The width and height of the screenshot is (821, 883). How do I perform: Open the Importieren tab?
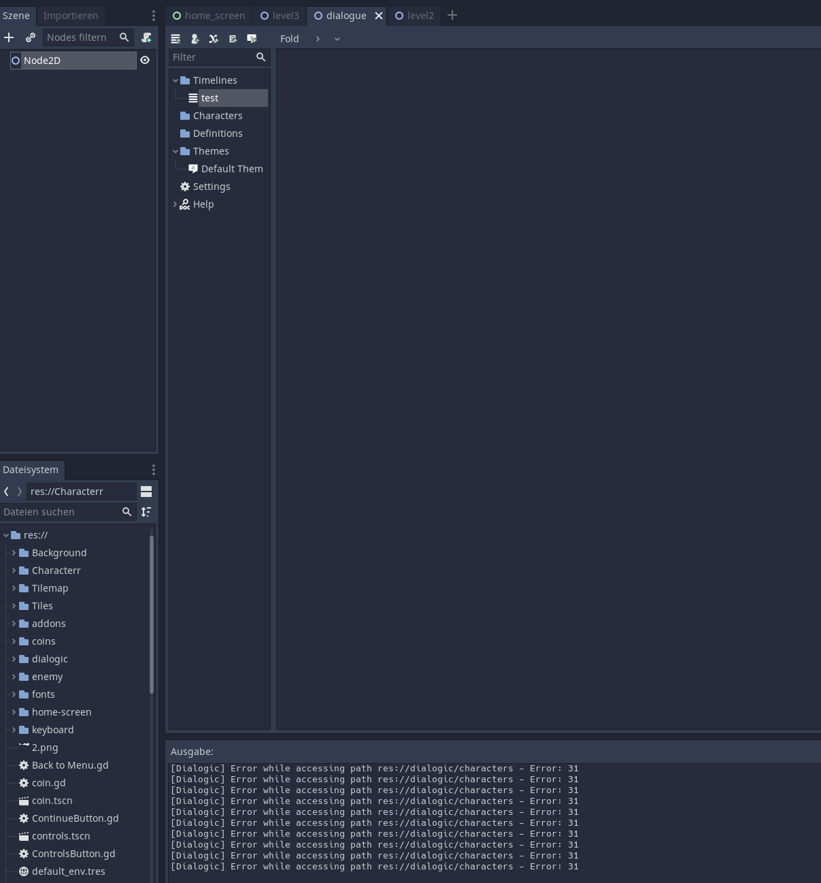71,15
